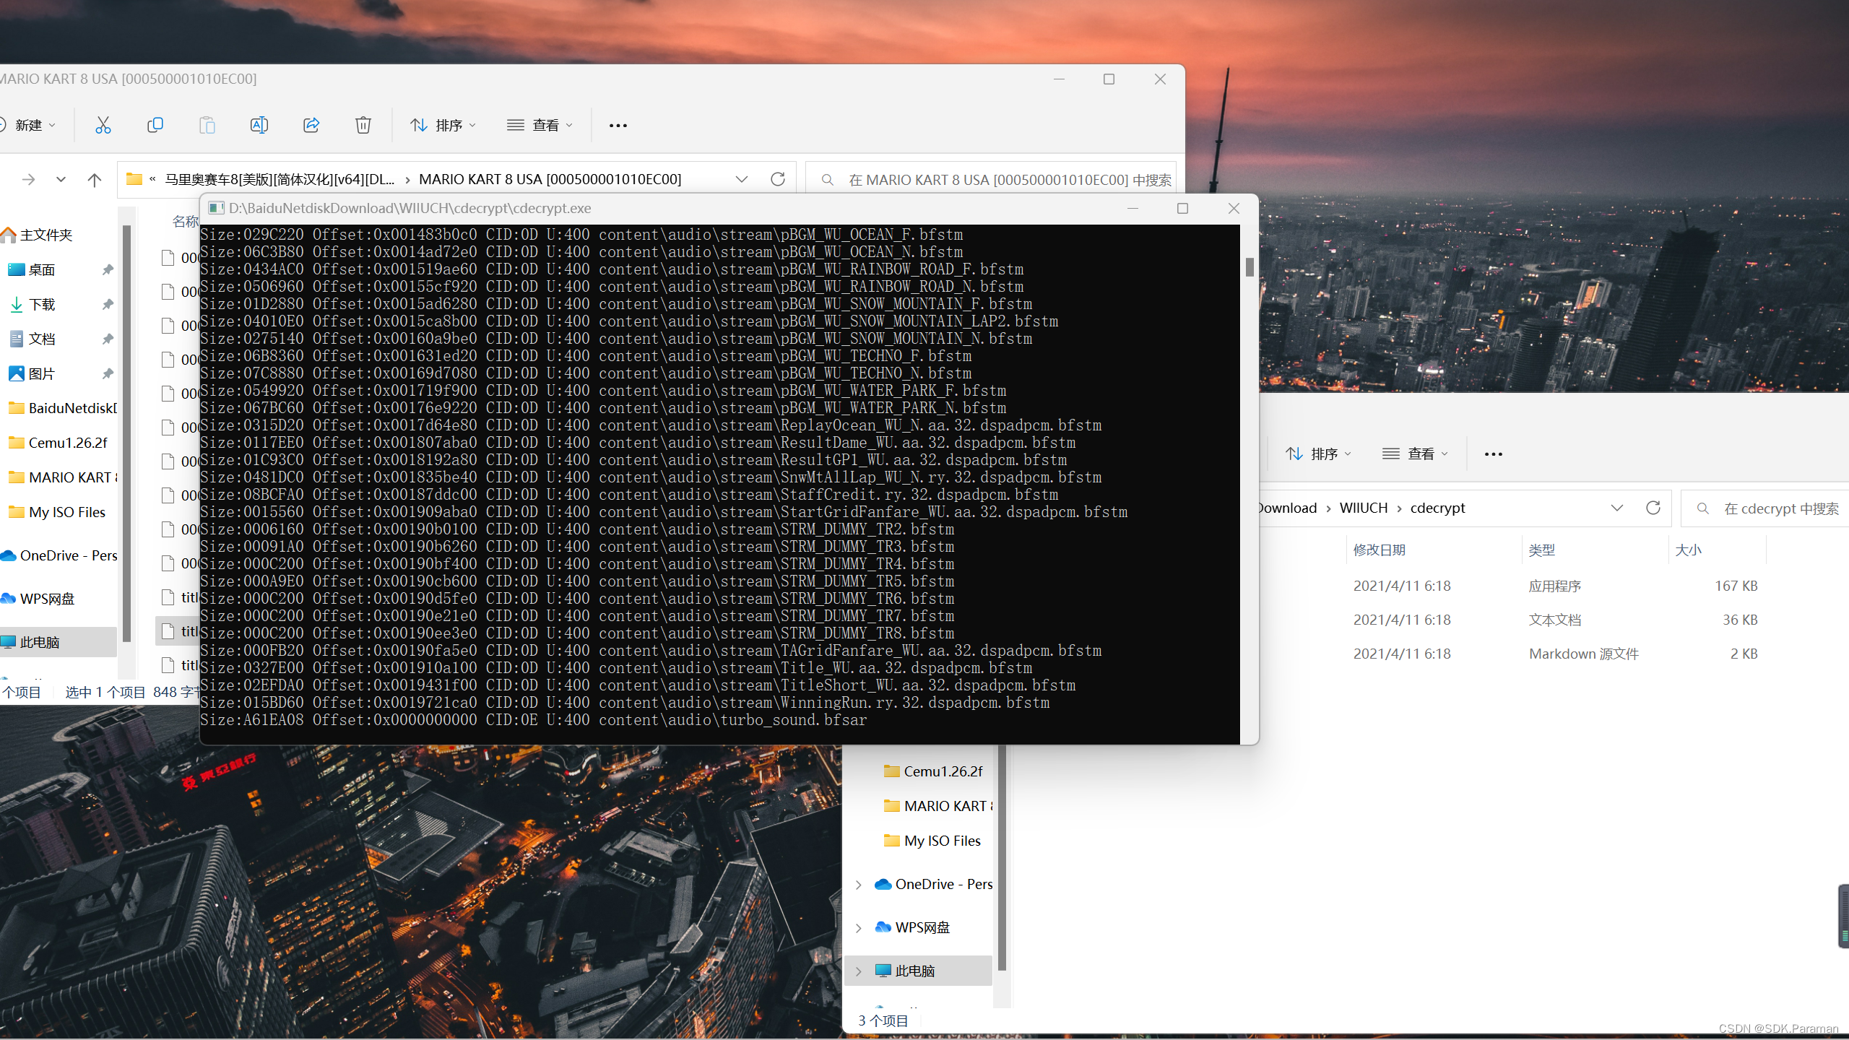Open My ISO Files in cdecrypt window navigation pane

click(933, 841)
